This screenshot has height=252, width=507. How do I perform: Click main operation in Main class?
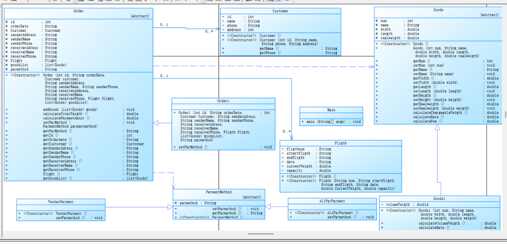(x=331, y=122)
